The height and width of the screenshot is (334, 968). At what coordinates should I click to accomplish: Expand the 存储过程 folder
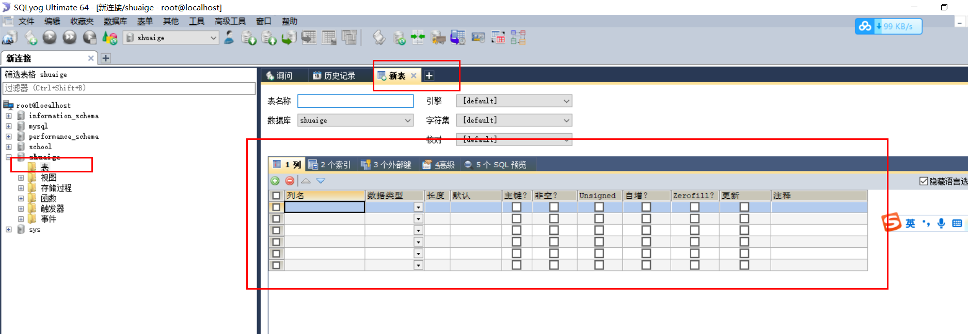(x=21, y=188)
